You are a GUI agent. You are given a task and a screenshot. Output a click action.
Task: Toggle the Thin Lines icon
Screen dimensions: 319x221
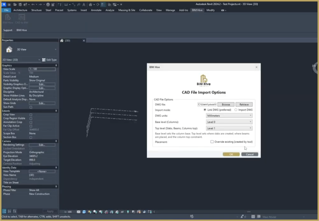pos(103,4)
